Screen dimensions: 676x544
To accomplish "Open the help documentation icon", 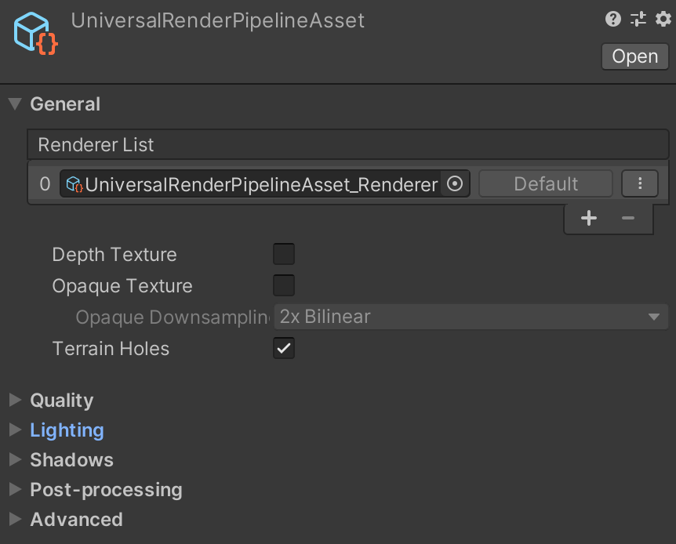I will 613,19.
